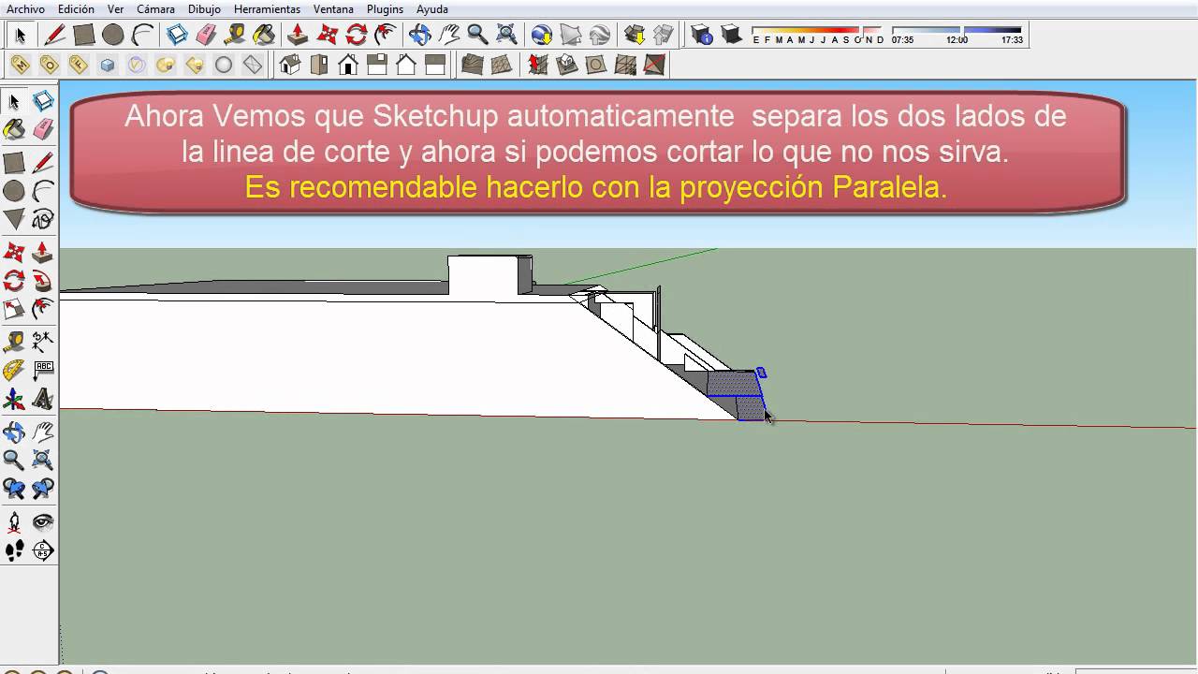Select Pencil Line tool in top toolbar
The height and width of the screenshot is (674, 1198).
54,36
